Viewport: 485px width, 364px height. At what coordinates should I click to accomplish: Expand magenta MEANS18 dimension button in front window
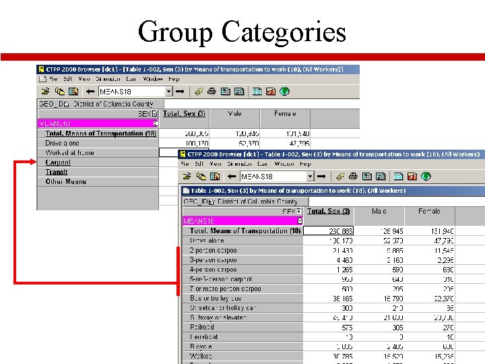tap(300, 221)
